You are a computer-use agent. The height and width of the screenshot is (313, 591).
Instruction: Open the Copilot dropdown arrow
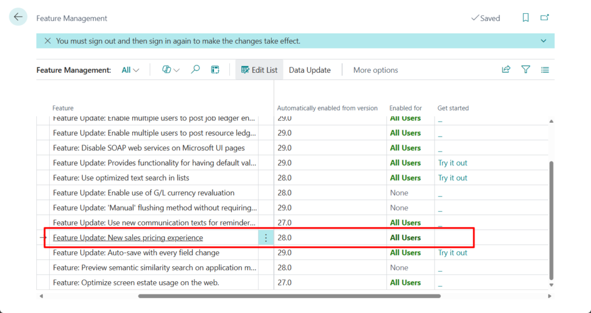click(x=171, y=70)
